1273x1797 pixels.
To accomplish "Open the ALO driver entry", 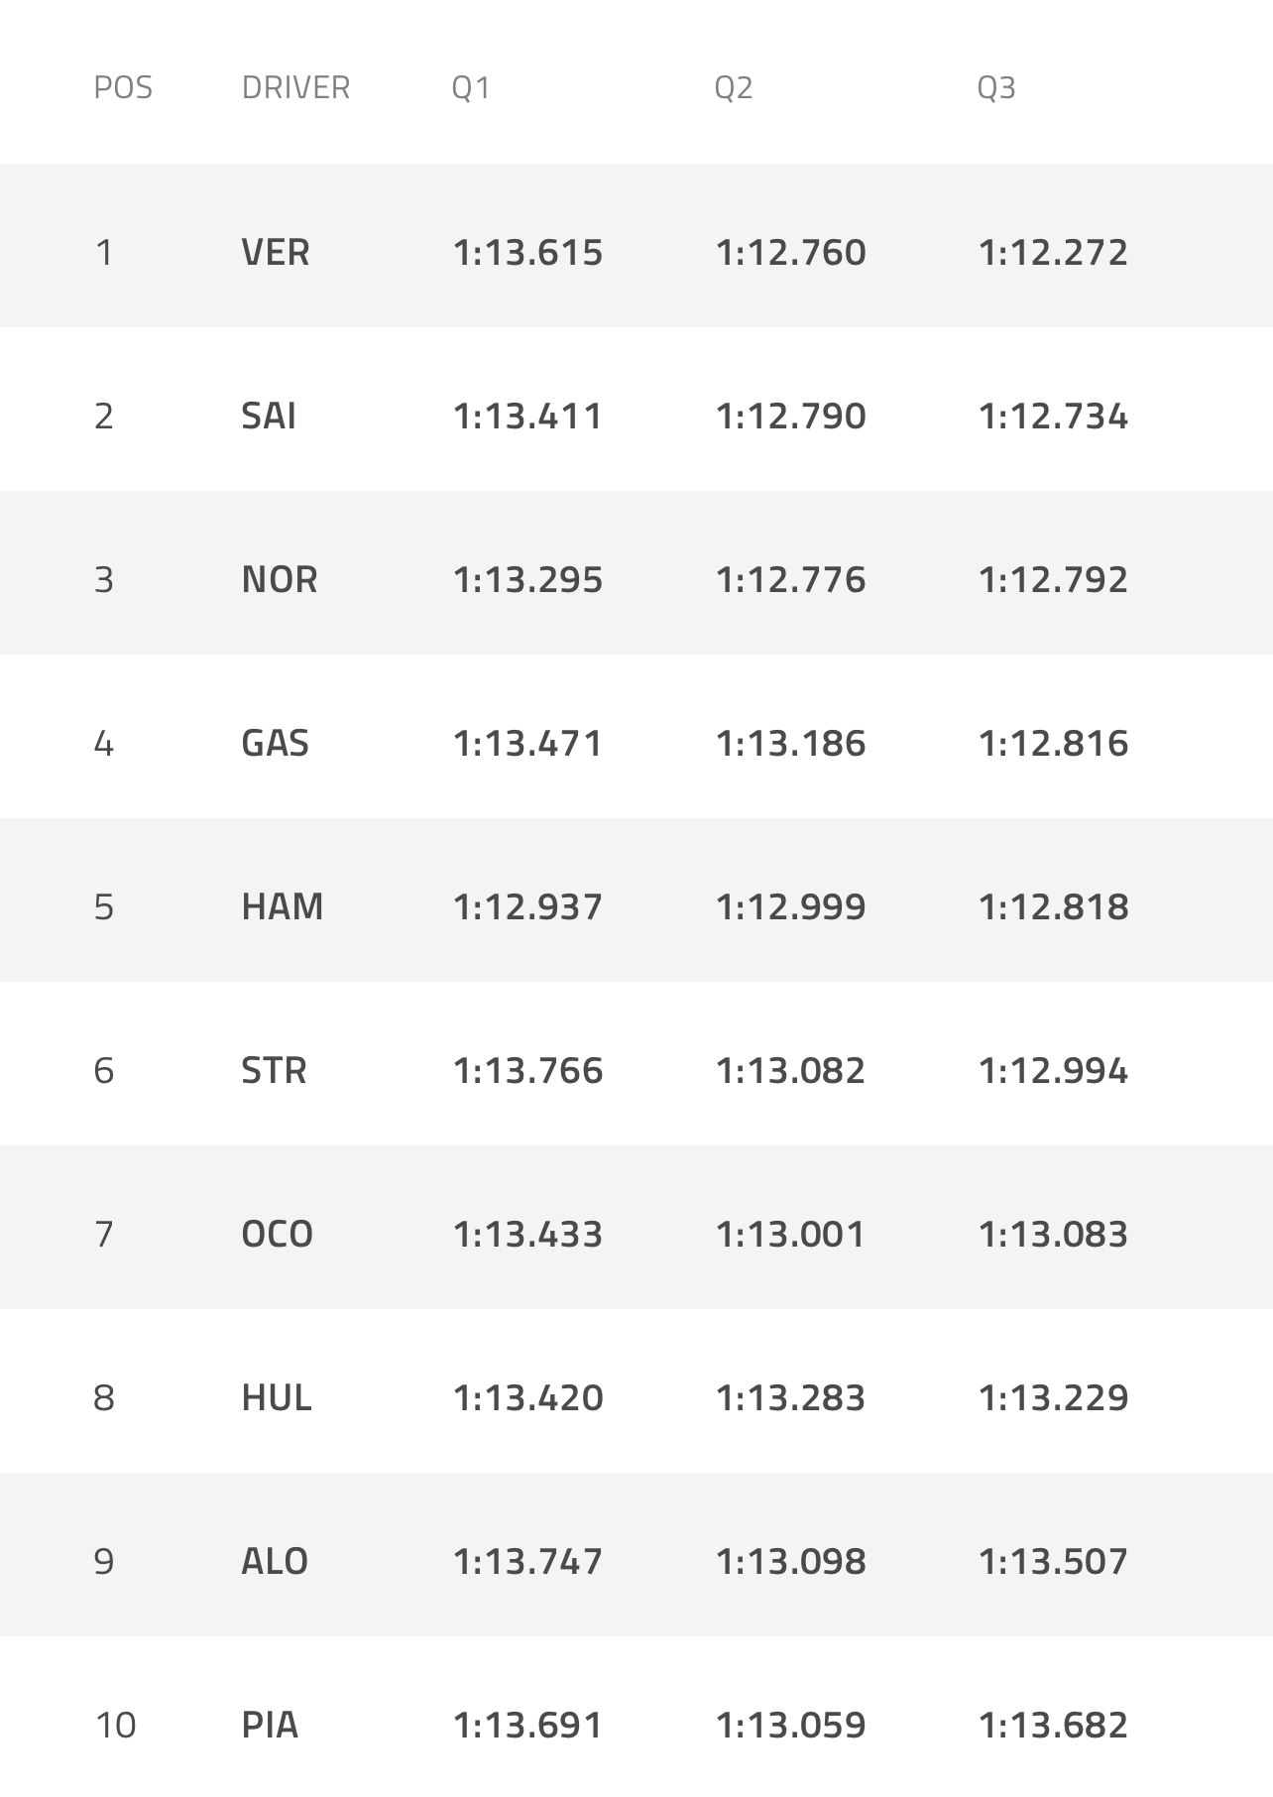I will [275, 1562].
